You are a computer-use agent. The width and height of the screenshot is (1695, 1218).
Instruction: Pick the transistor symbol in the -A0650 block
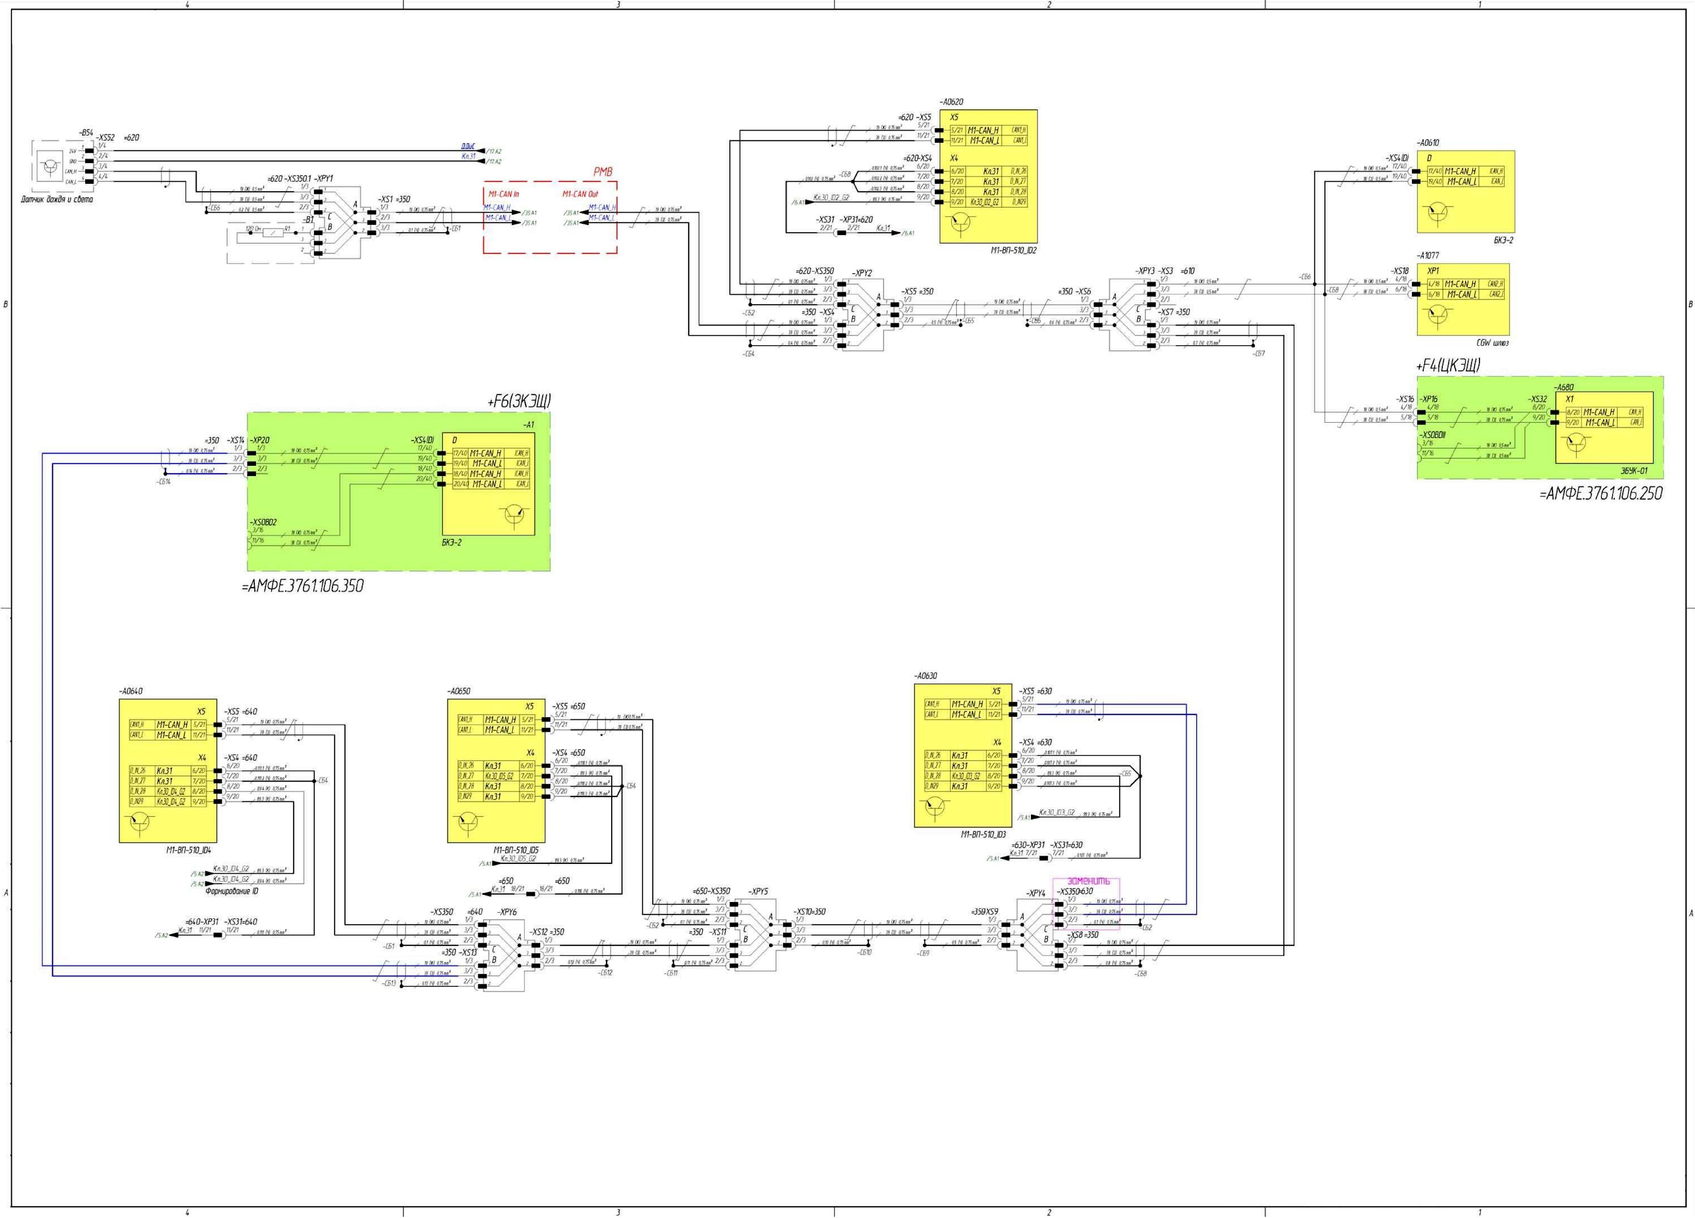tap(469, 821)
